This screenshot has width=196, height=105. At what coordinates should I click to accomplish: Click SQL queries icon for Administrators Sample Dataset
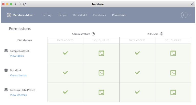(101, 53)
